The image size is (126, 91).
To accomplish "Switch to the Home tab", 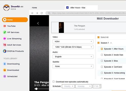I will [34, 8].
